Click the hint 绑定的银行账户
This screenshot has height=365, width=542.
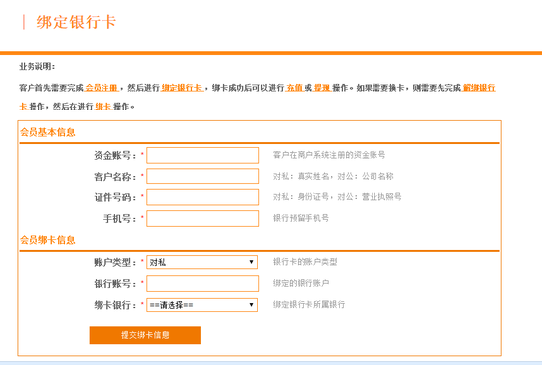pos(301,283)
